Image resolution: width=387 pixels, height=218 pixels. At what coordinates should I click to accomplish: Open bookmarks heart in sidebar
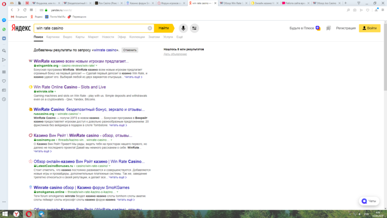coord(4,81)
